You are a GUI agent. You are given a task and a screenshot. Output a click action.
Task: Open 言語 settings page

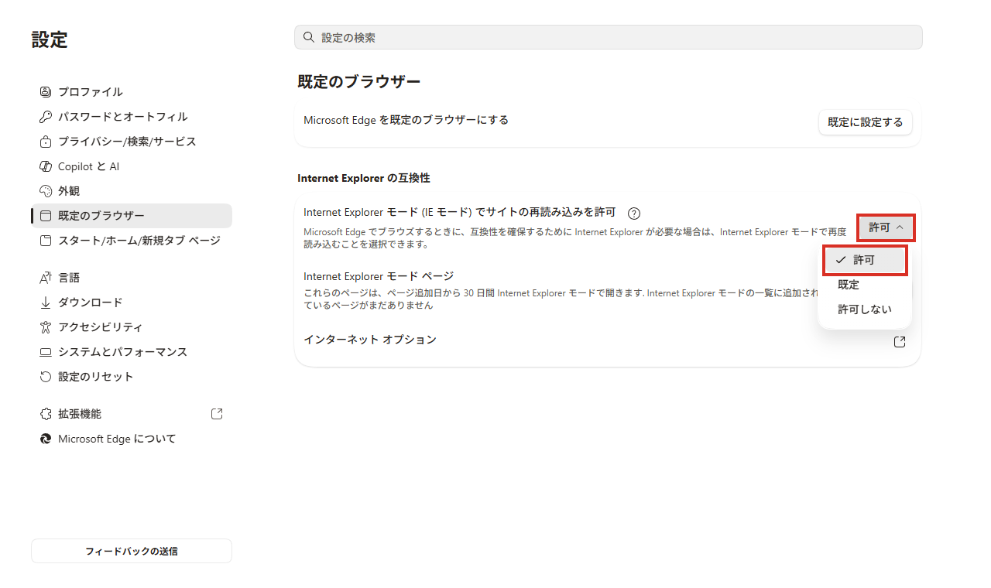[x=132, y=278]
